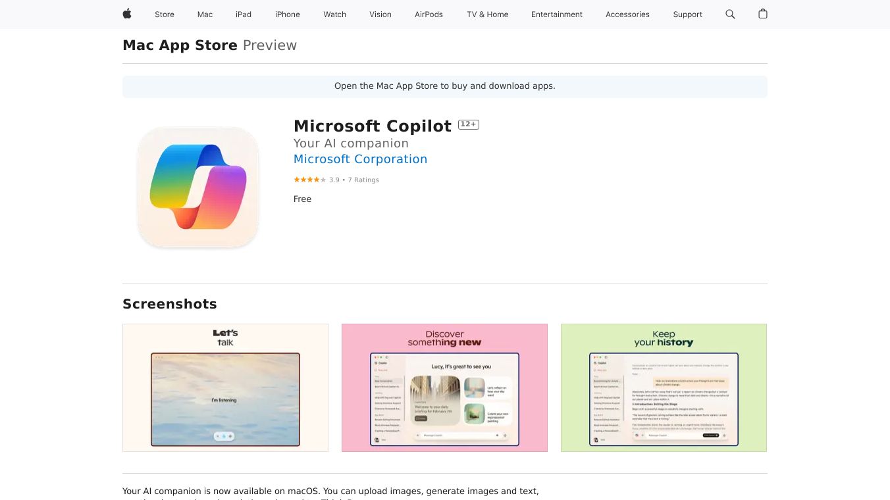This screenshot has height=500, width=890.
Task: Click the Mac App Store heading link
Action: pyautogui.click(x=180, y=45)
